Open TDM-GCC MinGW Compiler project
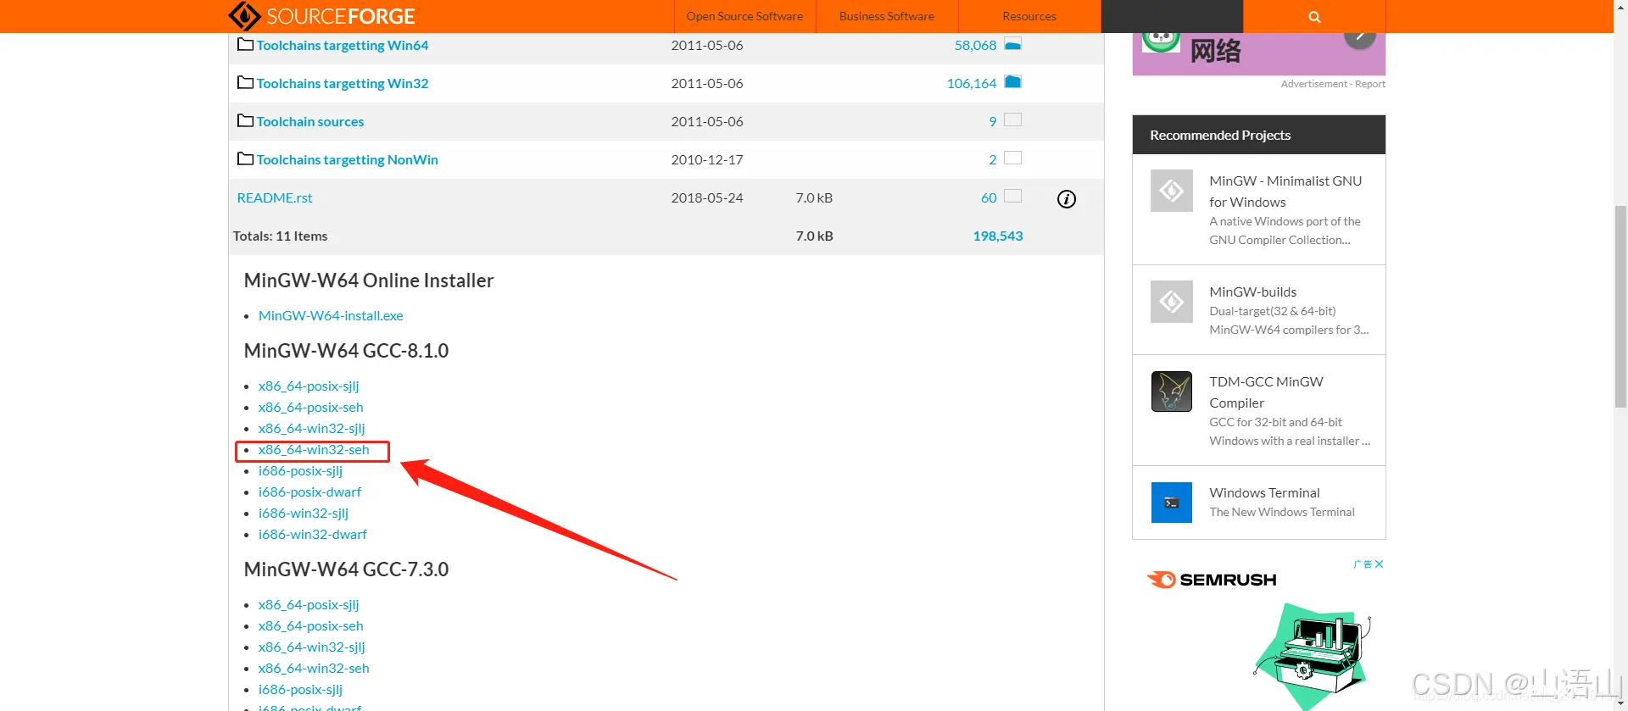The image size is (1628, 711). pyautogui.click(x=1266, y=392)
